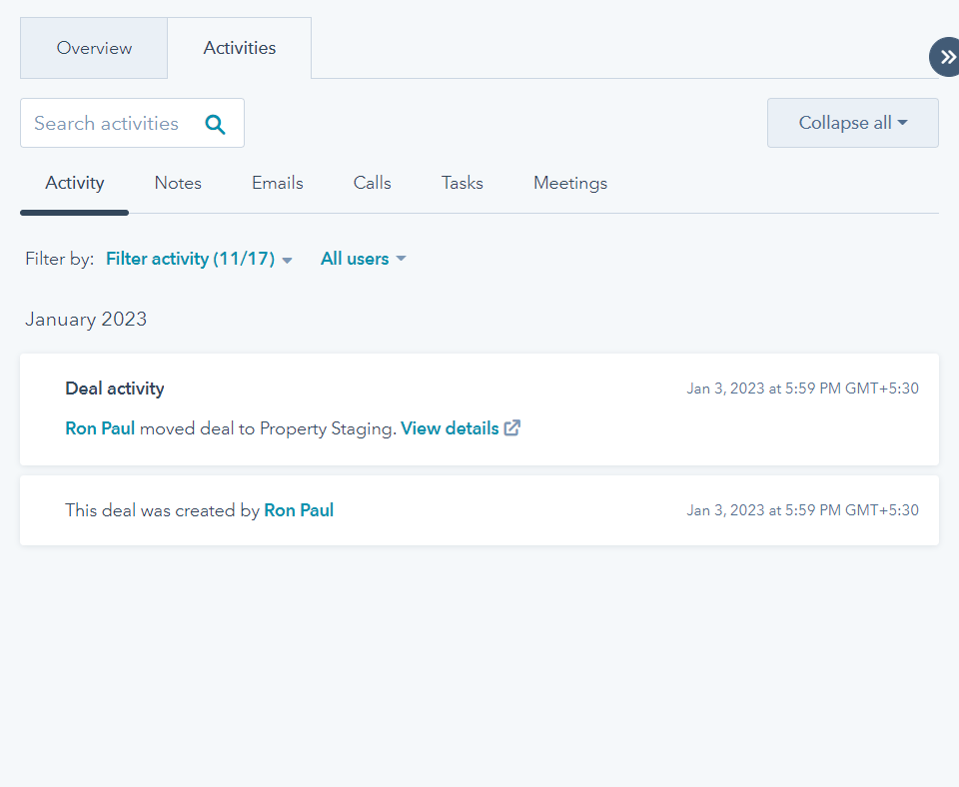Viewport: 959px width, 787px height.
Task: Open View details via the external link icon
Action: (512, 427)
